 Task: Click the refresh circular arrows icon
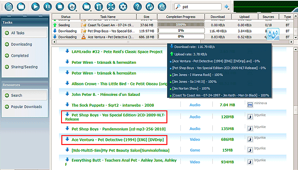(150, 7)
